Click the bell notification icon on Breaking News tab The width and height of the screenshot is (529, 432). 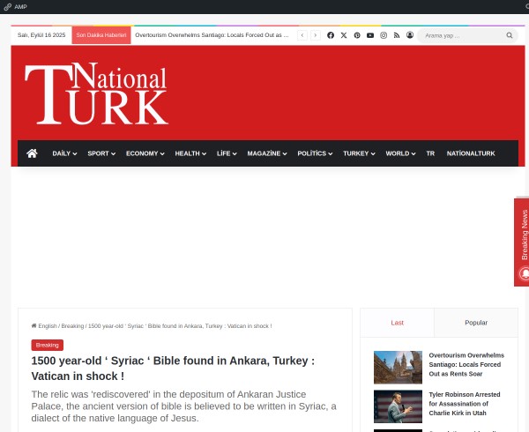525,273
